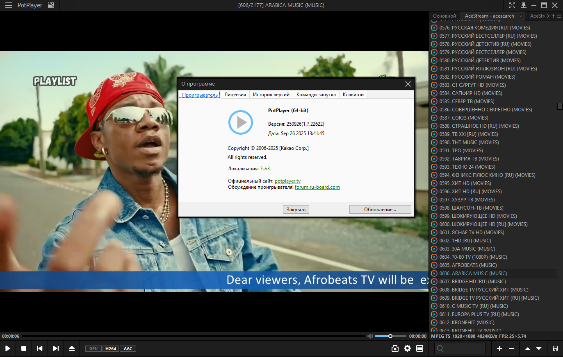Open the playlist tabs hamburger menu
The image size is (563, 357).
pos(559,16)
